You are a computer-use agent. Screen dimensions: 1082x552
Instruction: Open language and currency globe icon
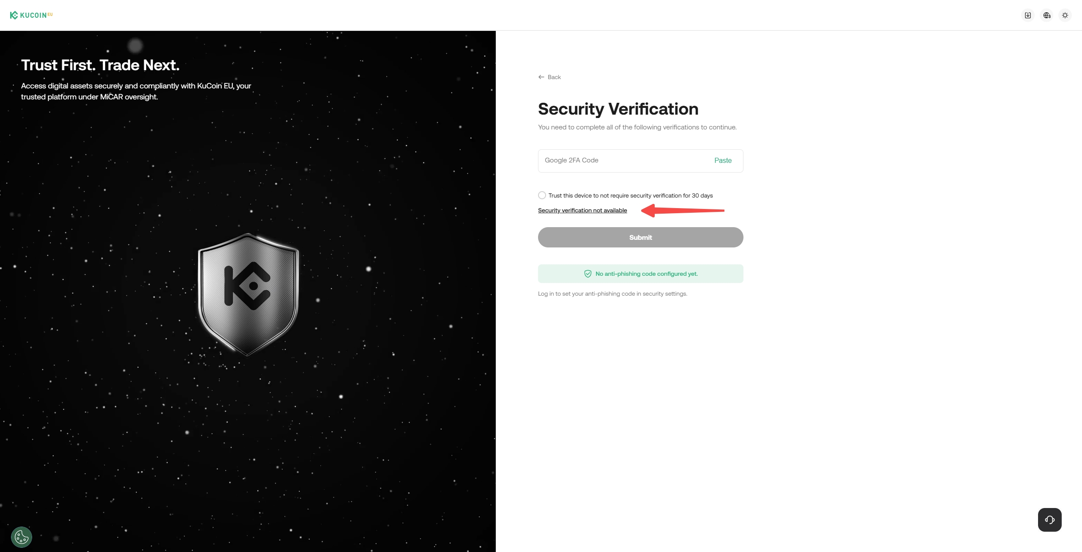point(1047,15)
